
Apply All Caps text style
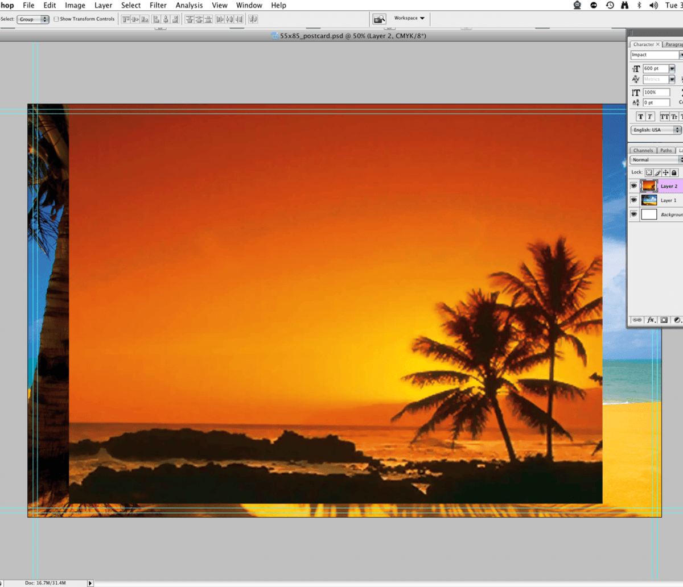(664, 117)
